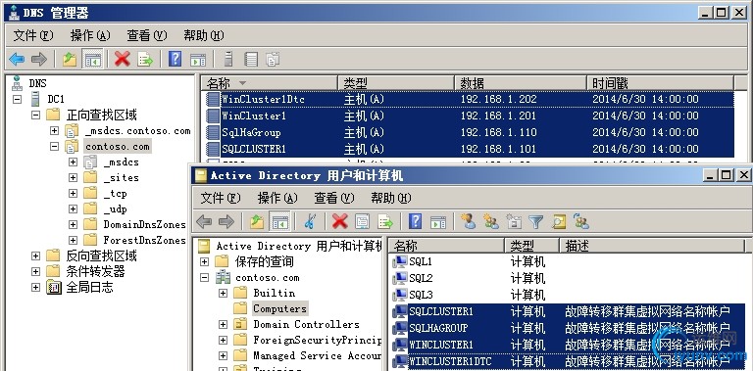Image resolution: width=753 pixels, height=371 pixels.
Task: Open 查看(V) menu in Active Directory window
Action: [334, 198]
